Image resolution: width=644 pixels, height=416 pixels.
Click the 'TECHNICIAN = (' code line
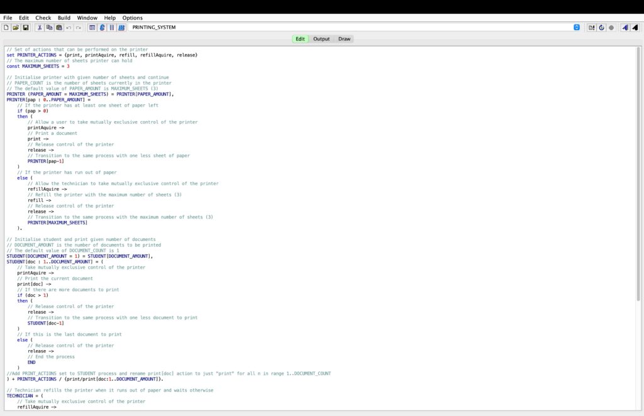[x=25, y=396]
